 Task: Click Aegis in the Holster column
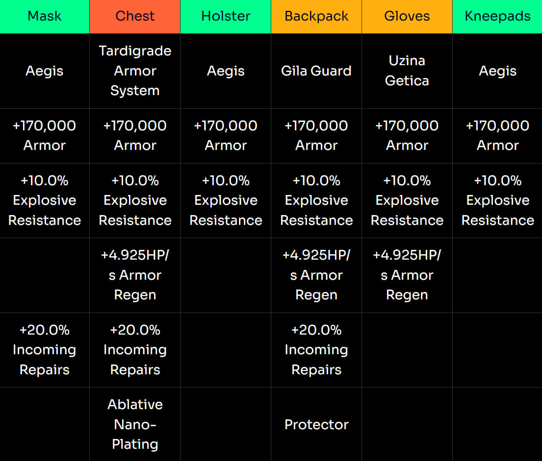226,71
